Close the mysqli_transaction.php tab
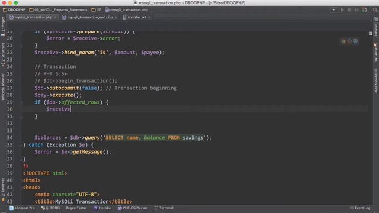The height and width of the screenshot is (213, 379). pos(55,17)
